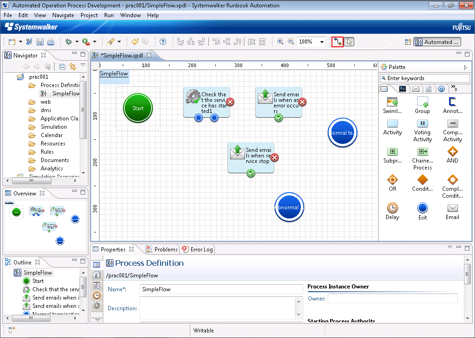Click the Run play icon in toolbar

[86, 42]
